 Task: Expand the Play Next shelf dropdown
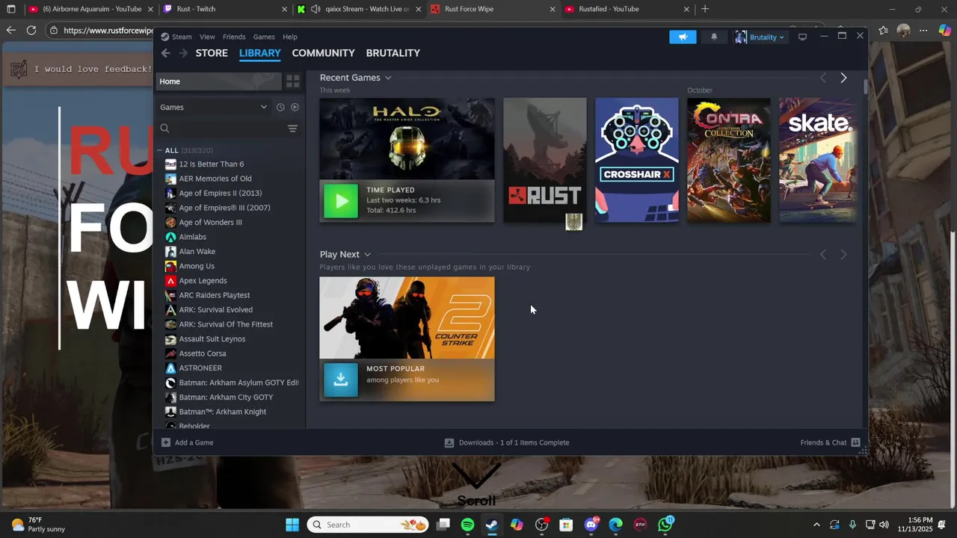point(367,255)
